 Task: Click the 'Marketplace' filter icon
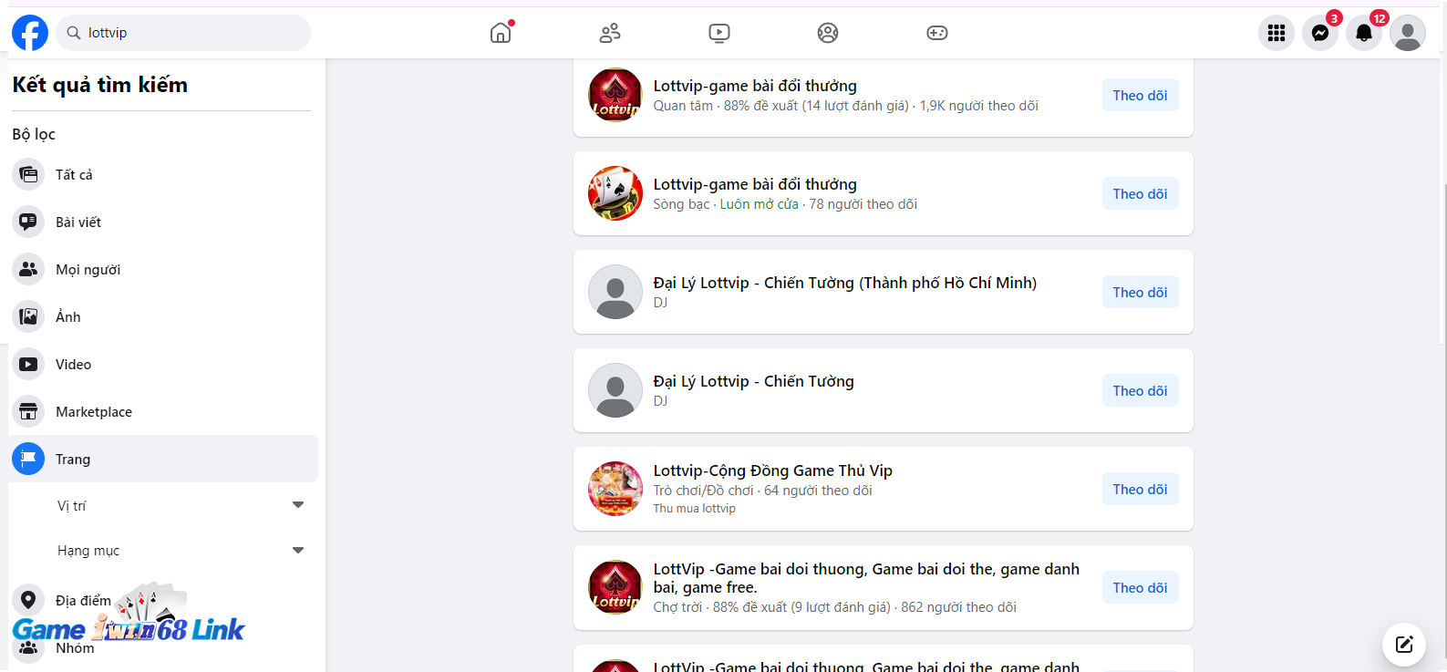pyautogui.click(x=28, y=411)
